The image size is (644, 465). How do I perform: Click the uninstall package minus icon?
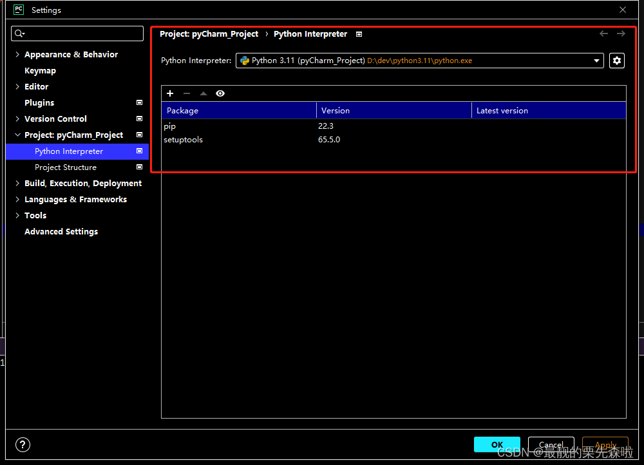(x=187, y=93)
